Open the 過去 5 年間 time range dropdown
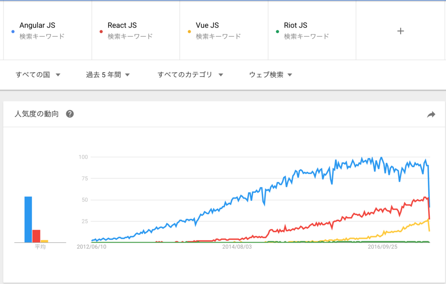 coord(108,74)
